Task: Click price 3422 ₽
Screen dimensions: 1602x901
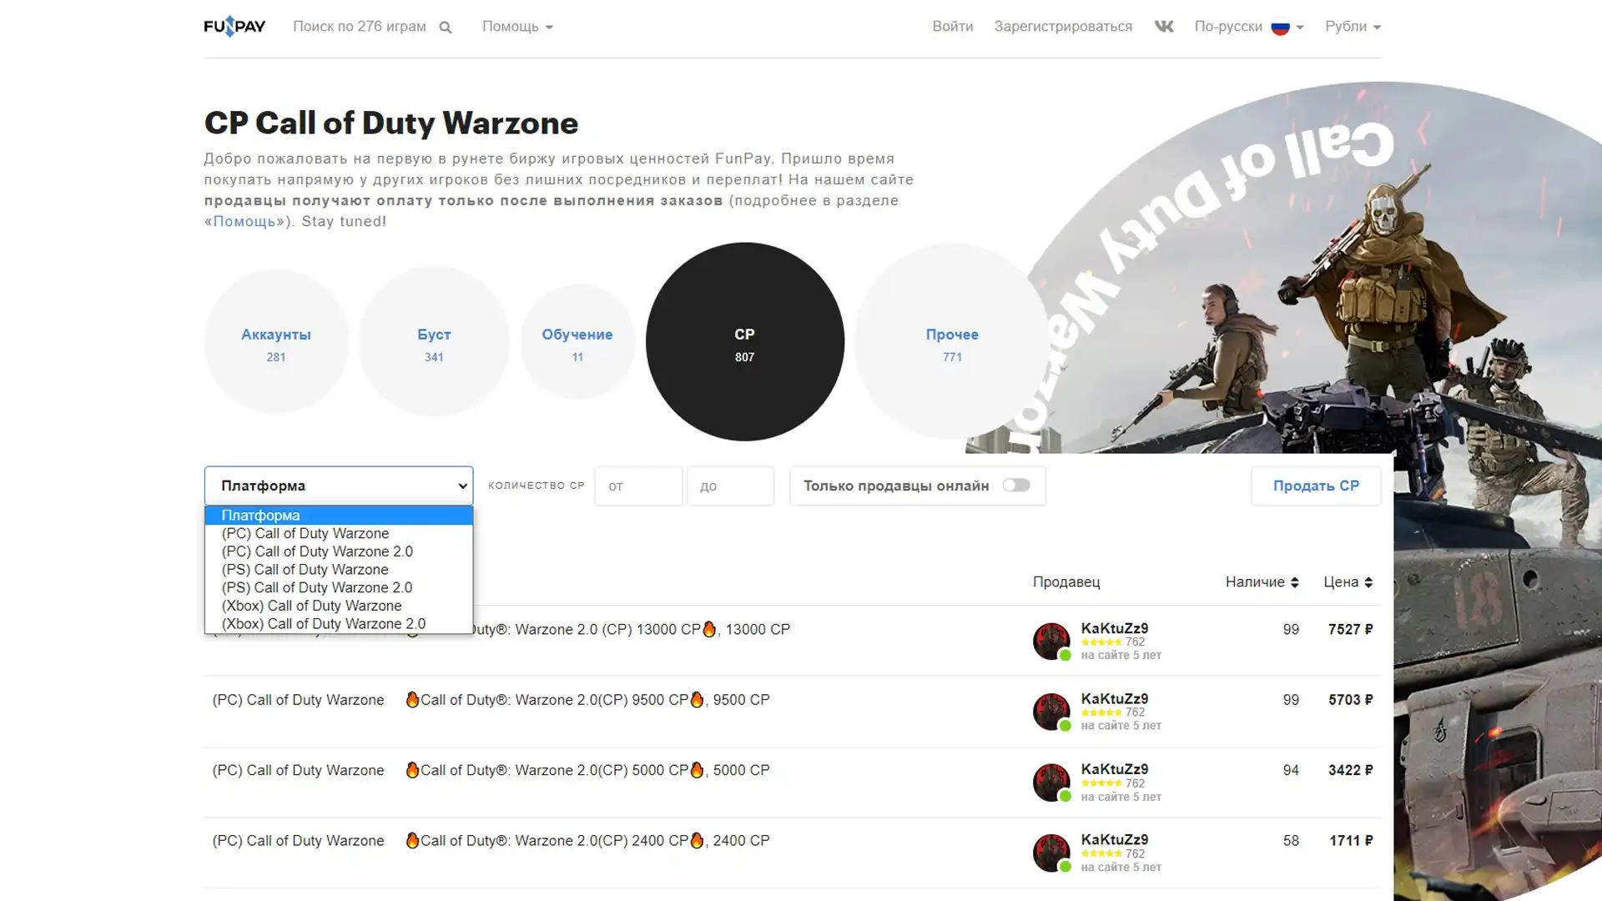Action: 1350,770
